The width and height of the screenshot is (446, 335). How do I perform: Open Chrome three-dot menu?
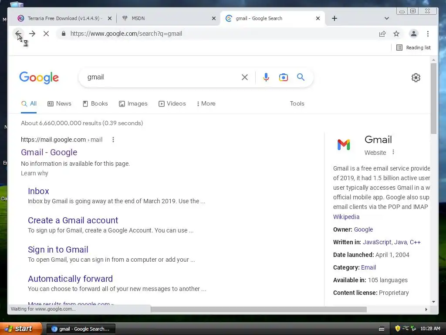[x=428, y=34]
